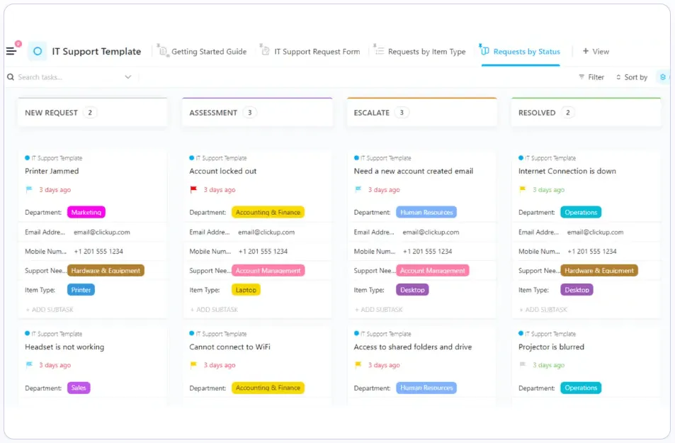
Task: Click Accounting & Finance tag on Account locked out
Action: (x=268, y=213)
